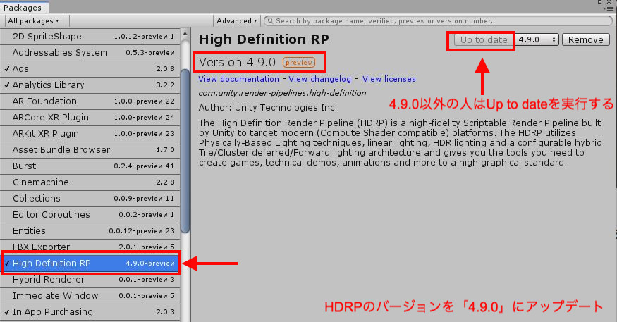Select the Analytics Library package
Viewport: 617px width, 322px height.
click(x=90, y=85)
